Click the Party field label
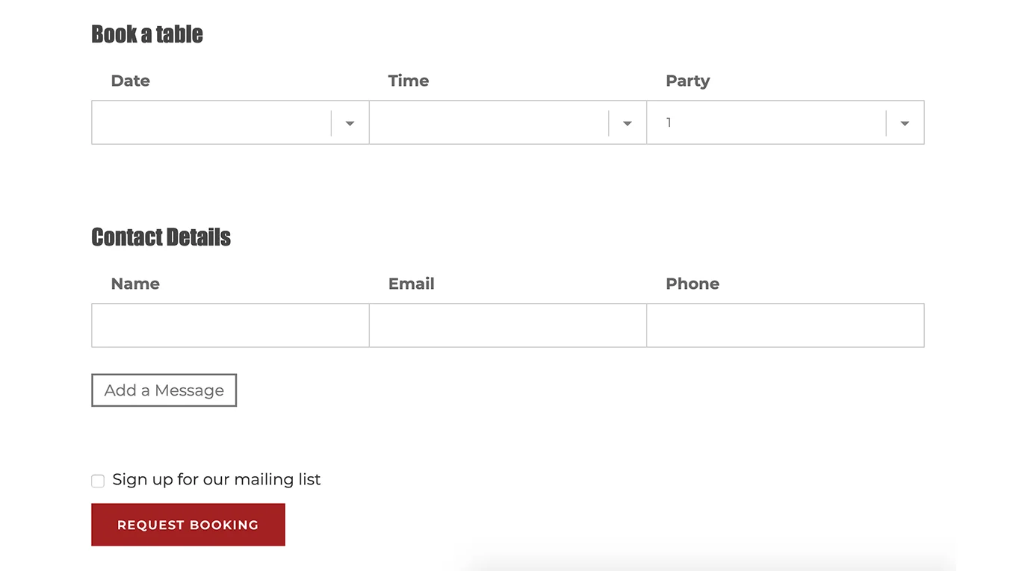The image size is (1016, 571). point(687,81)
